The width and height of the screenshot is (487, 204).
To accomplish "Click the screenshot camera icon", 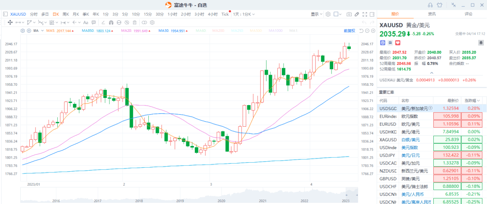I will [x=349, y=14].
